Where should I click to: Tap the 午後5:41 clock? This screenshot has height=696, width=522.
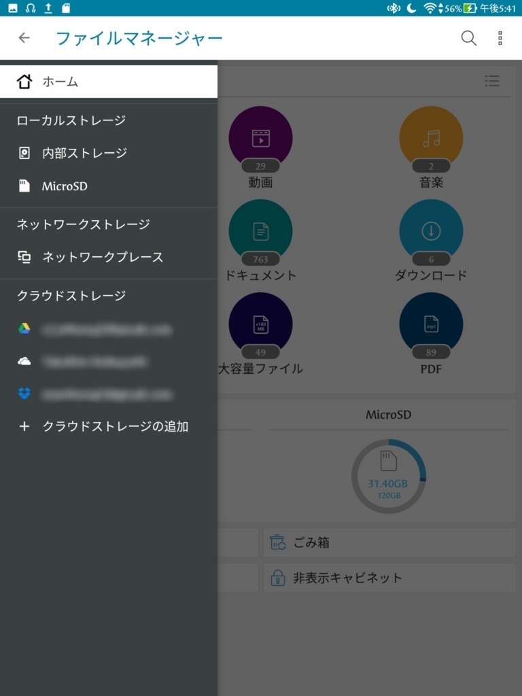pos(498,8)
